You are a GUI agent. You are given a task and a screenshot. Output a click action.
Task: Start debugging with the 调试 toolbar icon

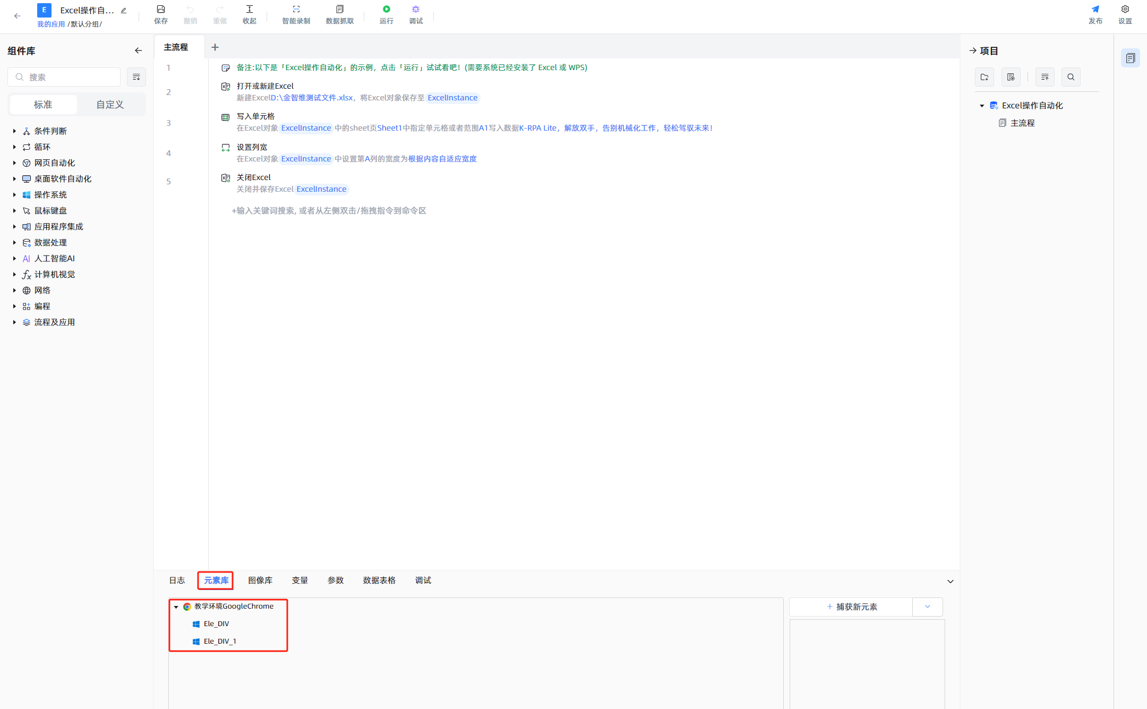[x=416, y=14]
